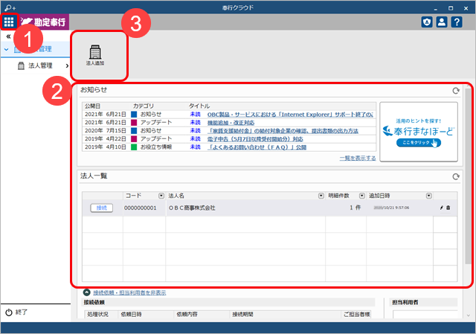Edit OBC商事株式会社 with the pencil icon
The height and width of the screenshot is (334, 476).
click(x=441, y=208)
